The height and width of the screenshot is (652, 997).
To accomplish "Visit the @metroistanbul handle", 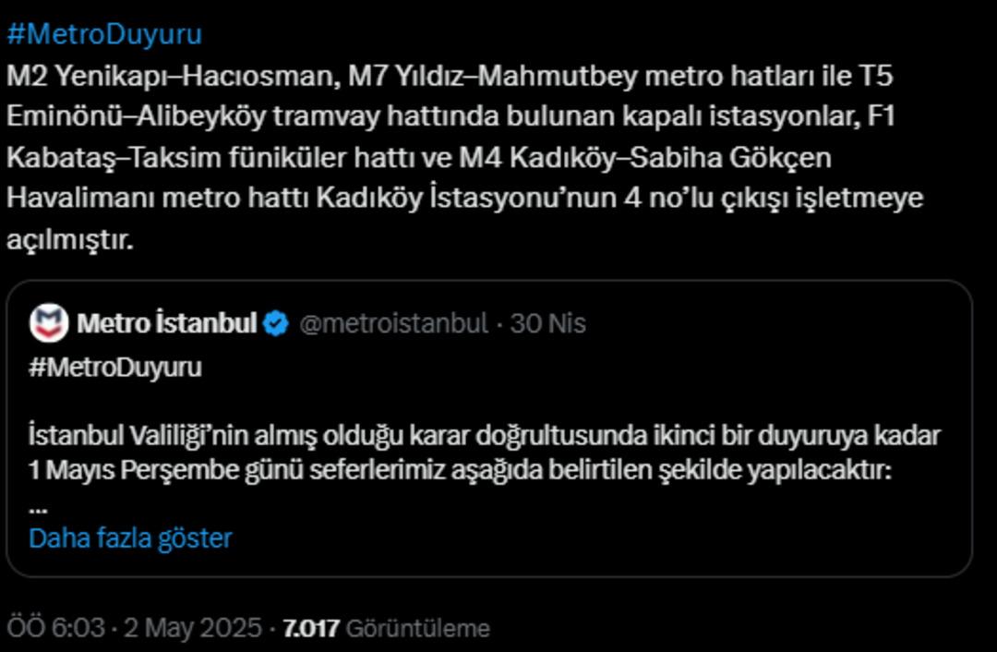I will [393, 324].
